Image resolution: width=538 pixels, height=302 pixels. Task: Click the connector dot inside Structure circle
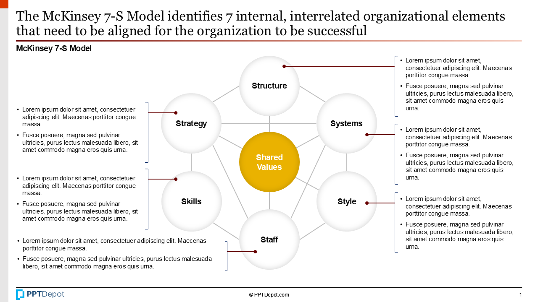tap(284, 66)
